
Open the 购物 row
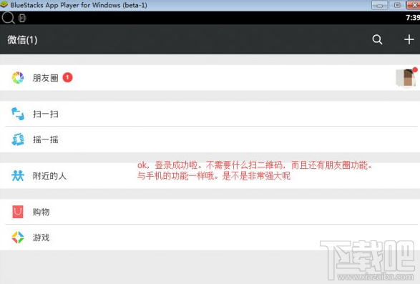coord(210,212)
